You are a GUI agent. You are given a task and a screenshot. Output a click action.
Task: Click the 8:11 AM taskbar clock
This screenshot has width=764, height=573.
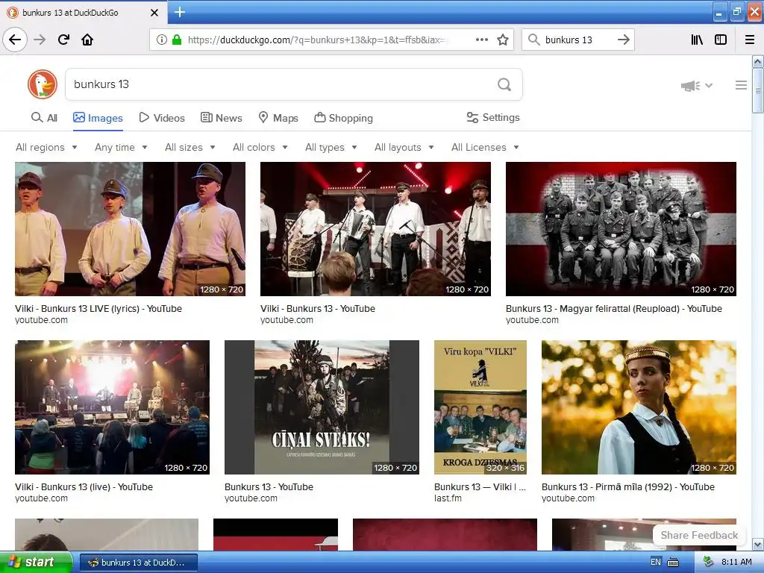coord(736,562)
